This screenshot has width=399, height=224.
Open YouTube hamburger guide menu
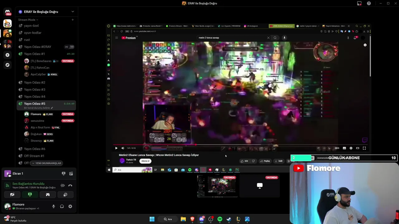(117, 38)
